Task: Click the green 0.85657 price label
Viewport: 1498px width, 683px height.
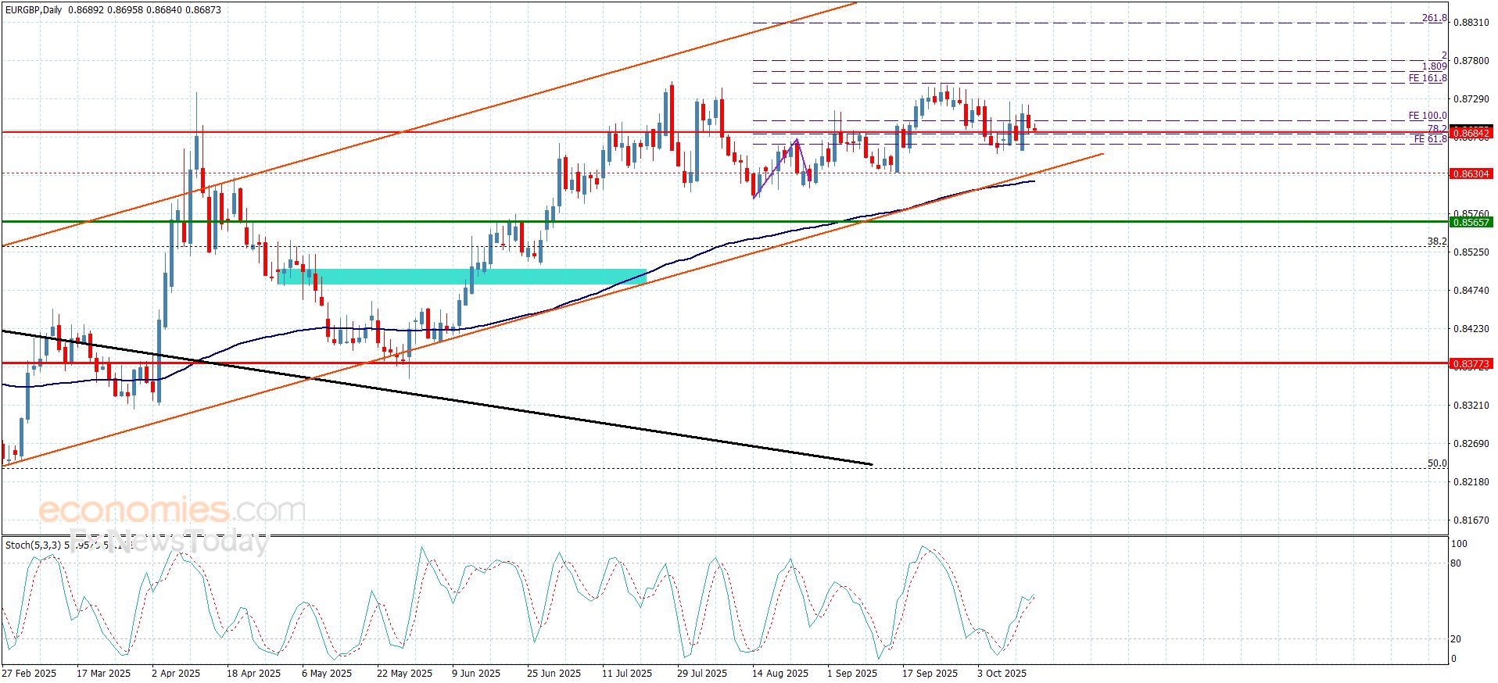Action: (1471, 222)
